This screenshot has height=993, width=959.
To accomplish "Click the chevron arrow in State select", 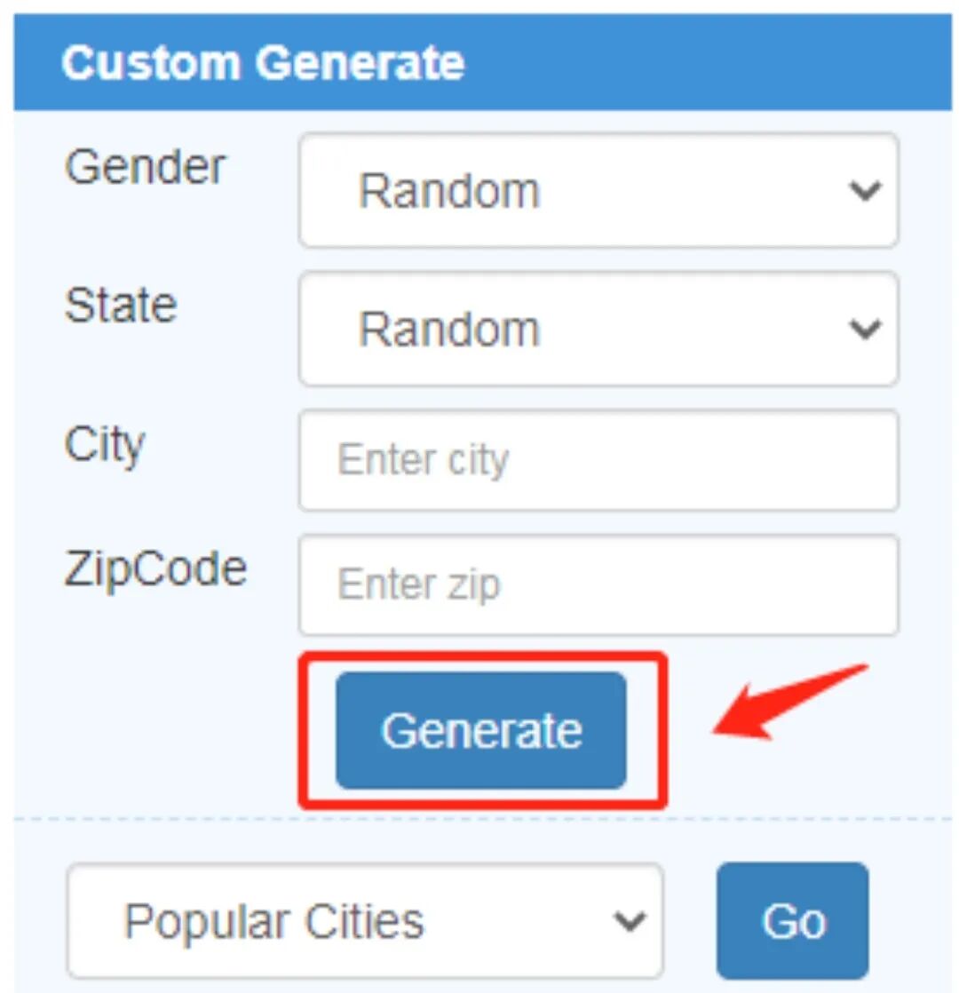I will (x=865, y=329).
